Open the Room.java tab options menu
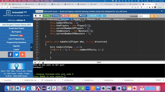Viewport: 165px width, 92px height. click(71, 19)
